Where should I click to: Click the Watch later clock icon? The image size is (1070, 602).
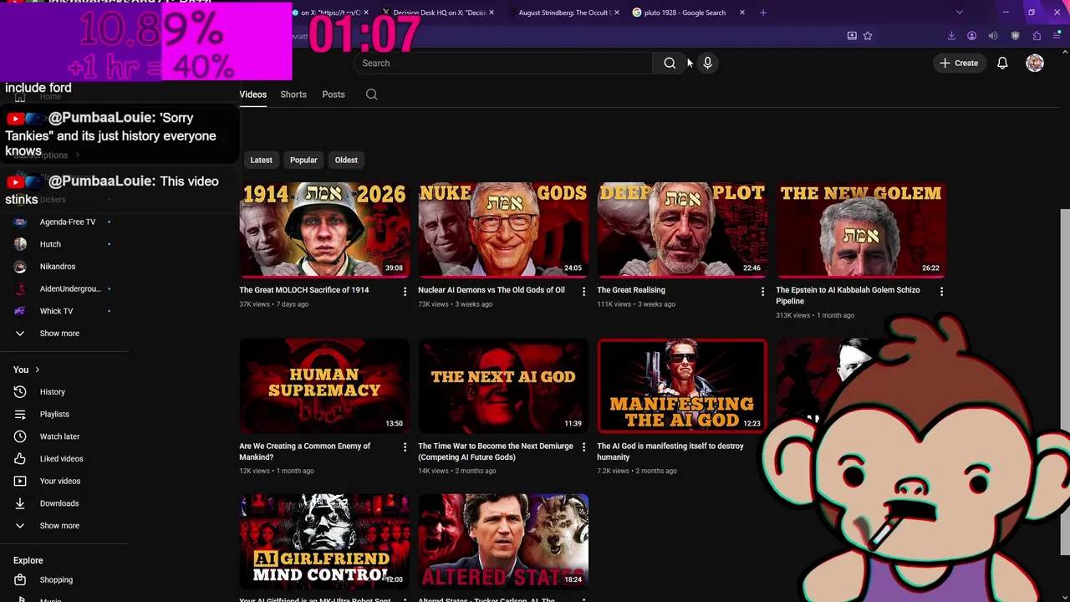(x=20, y=436)
